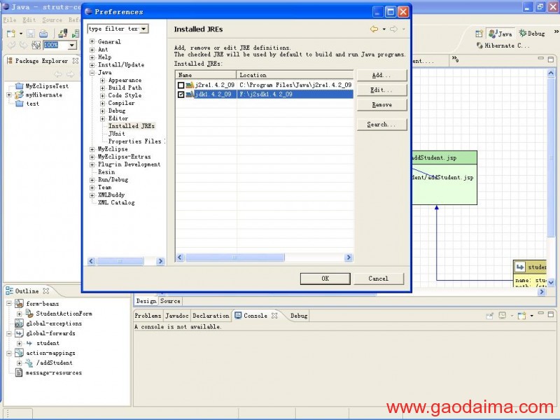Click the layout icon beside the zoom box

(x=36, y=45)
